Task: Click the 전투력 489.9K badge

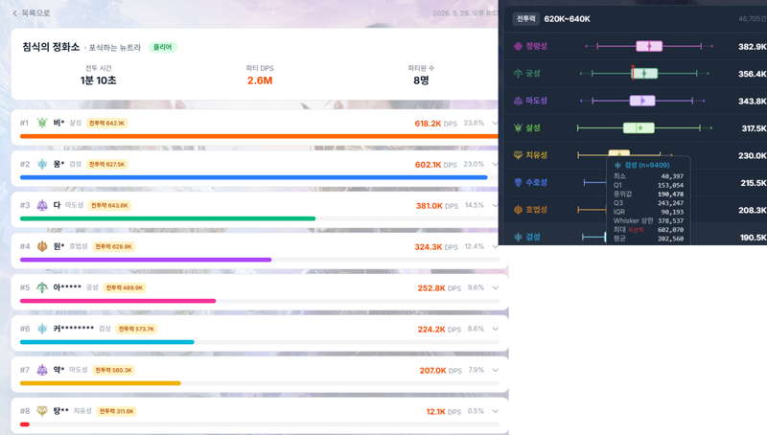Action: (125, 287)
